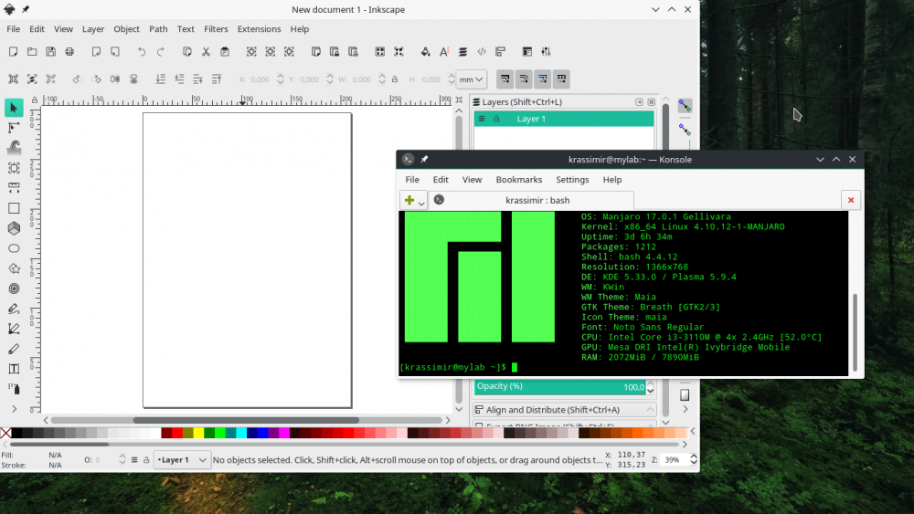Add a new tab in Konsole
Viewport: 914px width, 514px height.
409,200
